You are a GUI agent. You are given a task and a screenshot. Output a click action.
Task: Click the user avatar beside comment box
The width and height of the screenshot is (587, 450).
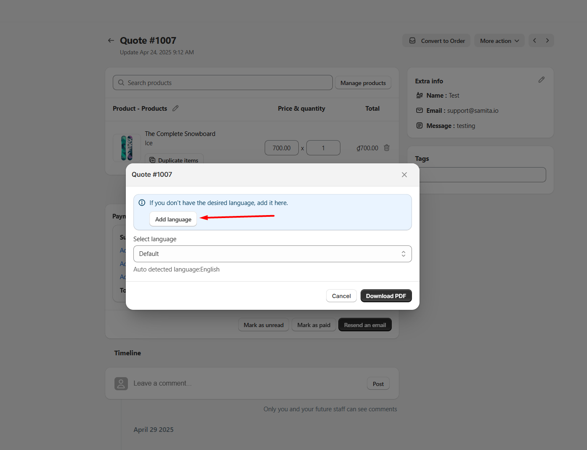[121, 383]
